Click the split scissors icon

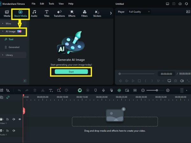point(43,90)
